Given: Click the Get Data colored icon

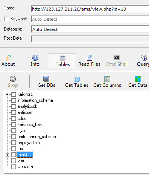Looking at the screenshot, I should point(138,79).
